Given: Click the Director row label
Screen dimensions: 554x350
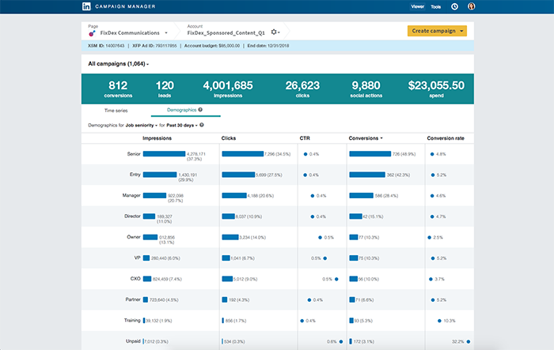Looking at the screenshot, I should [132, 216].
